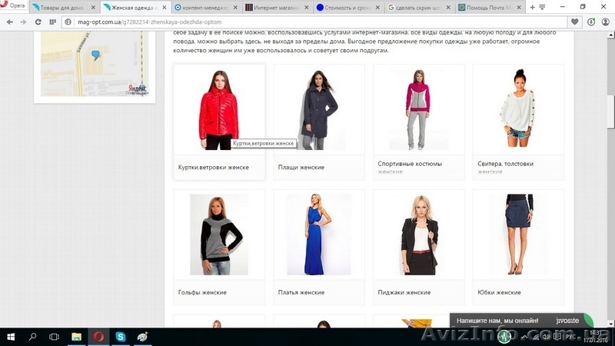615x346 pixels.
Task: Close the 'Товары для дома' tab
Action: point(93,8)
